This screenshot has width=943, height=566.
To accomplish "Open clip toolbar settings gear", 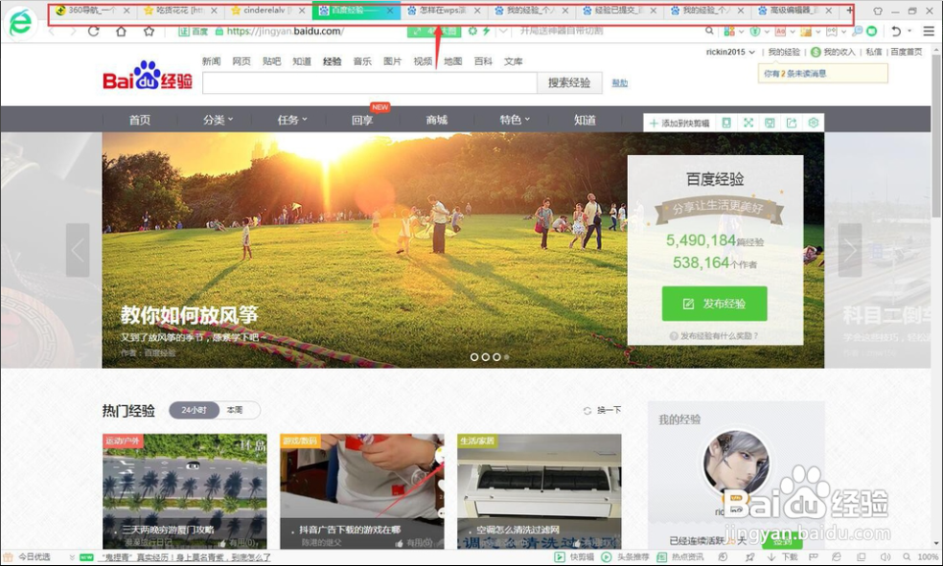I will tap(813, 123).
